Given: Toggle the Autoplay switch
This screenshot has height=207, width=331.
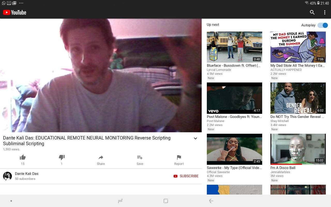Looking at the screenshot, I should pos(323,25).
